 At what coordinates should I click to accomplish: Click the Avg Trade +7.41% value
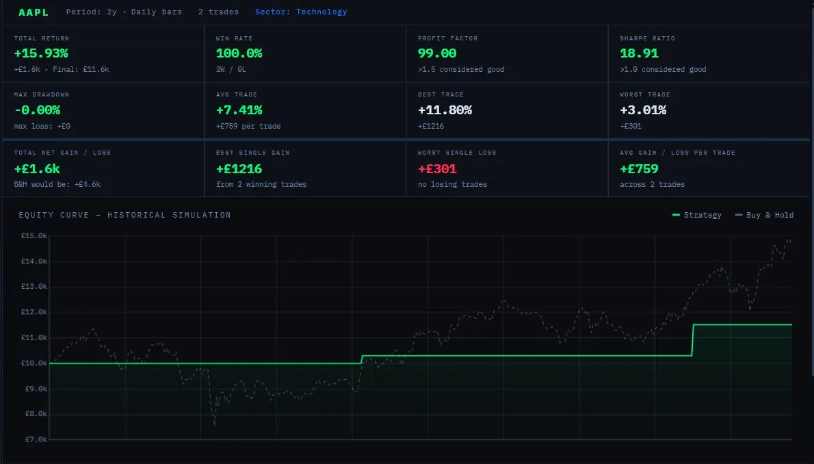point(239,109)
